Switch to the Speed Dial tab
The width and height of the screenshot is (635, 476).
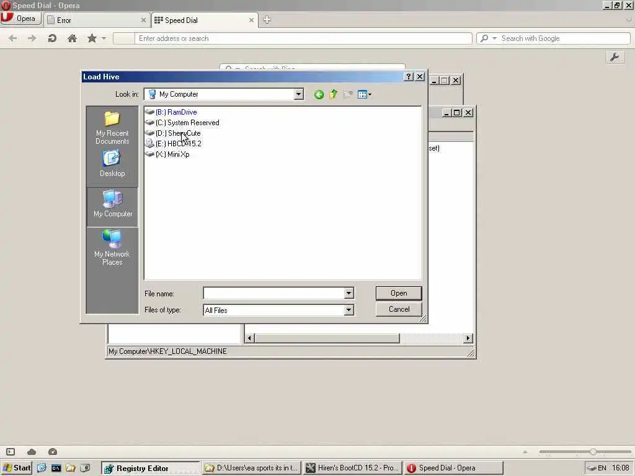point(203,20)
